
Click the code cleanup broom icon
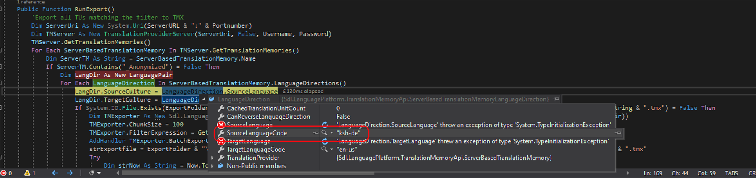pos(92,173)
